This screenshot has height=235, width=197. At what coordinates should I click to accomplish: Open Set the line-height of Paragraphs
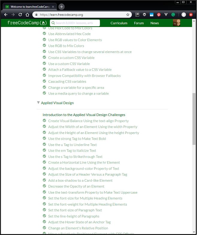click(x=74, y=216)
